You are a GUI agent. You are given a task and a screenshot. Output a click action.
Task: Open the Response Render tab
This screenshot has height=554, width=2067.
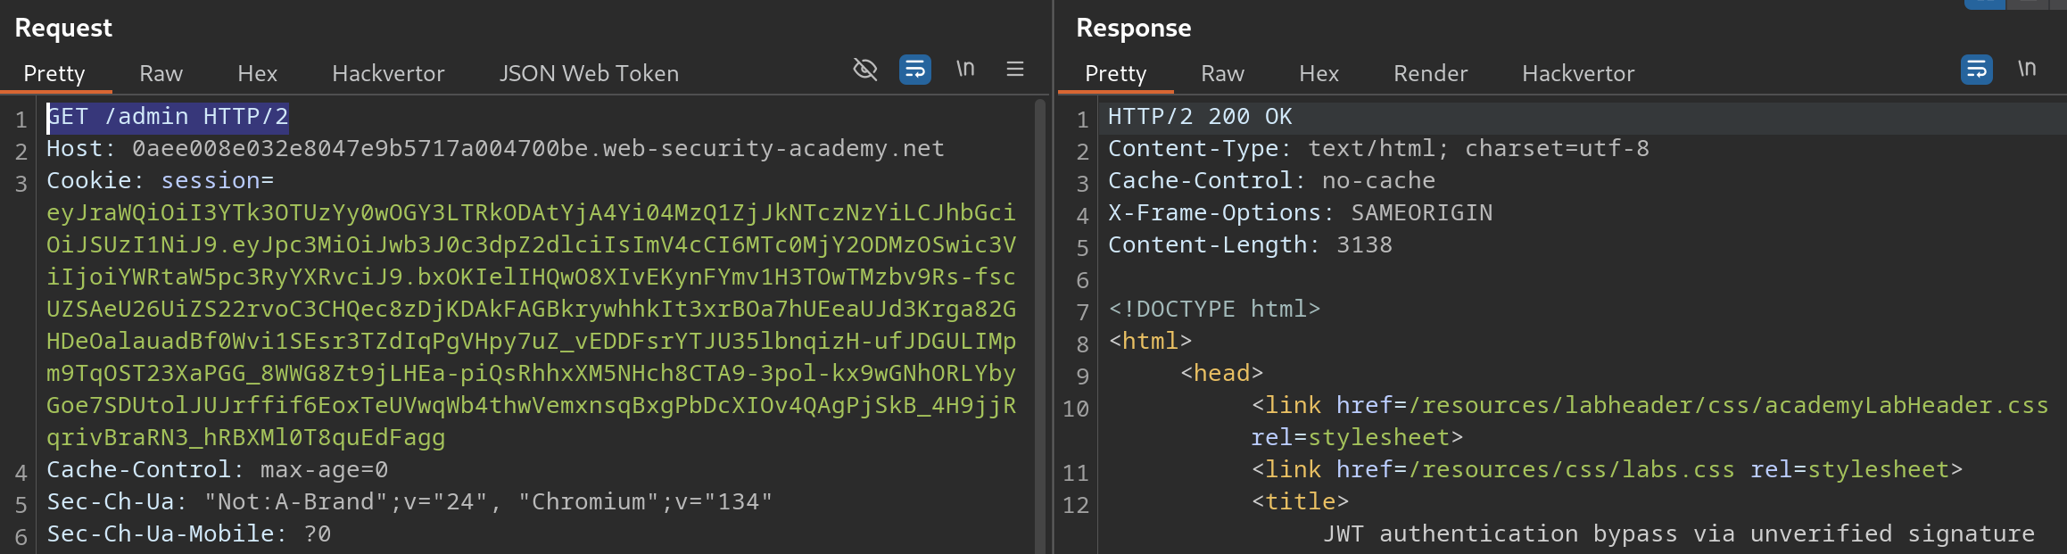pos(1430,73)
